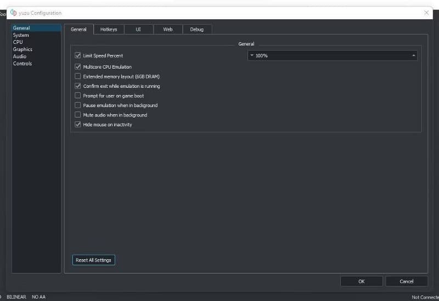Toggle BILINEAR filter in main window status bar
The height and width of the screenshot is (301, 439).
tap(16, 297)
